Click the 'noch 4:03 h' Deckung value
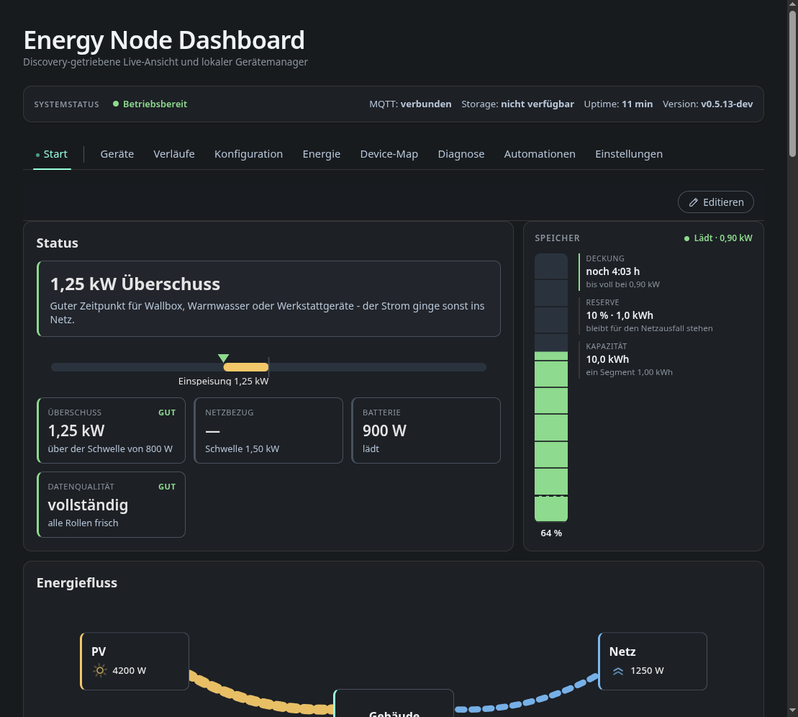 coord(613,271)
